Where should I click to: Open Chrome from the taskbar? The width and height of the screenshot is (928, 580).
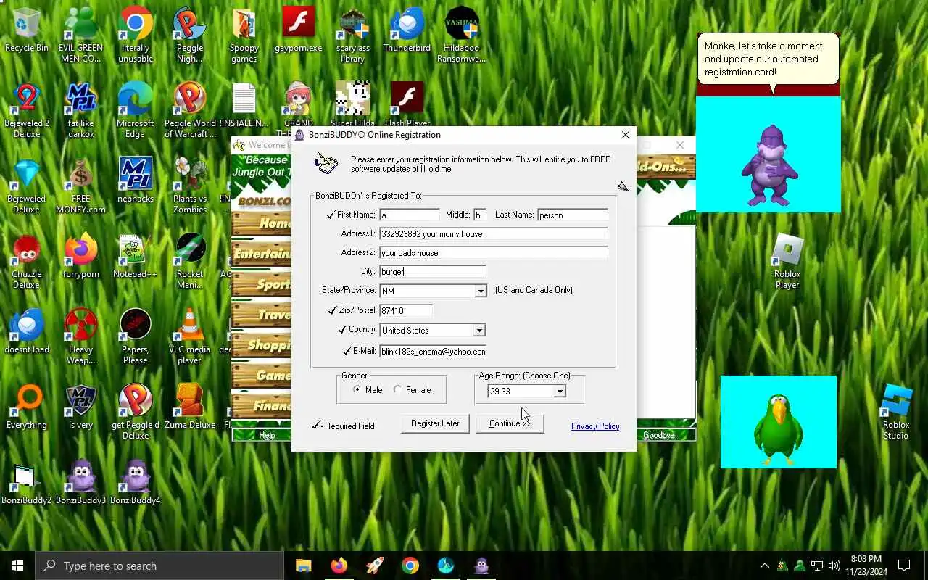pyautogui.click(x=410, y=565)
